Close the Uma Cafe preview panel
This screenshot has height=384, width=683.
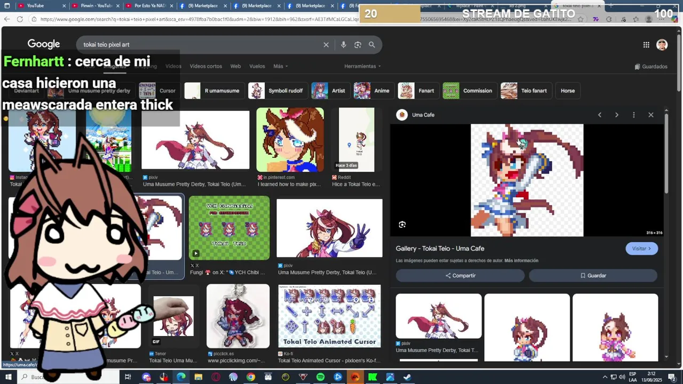651,115
